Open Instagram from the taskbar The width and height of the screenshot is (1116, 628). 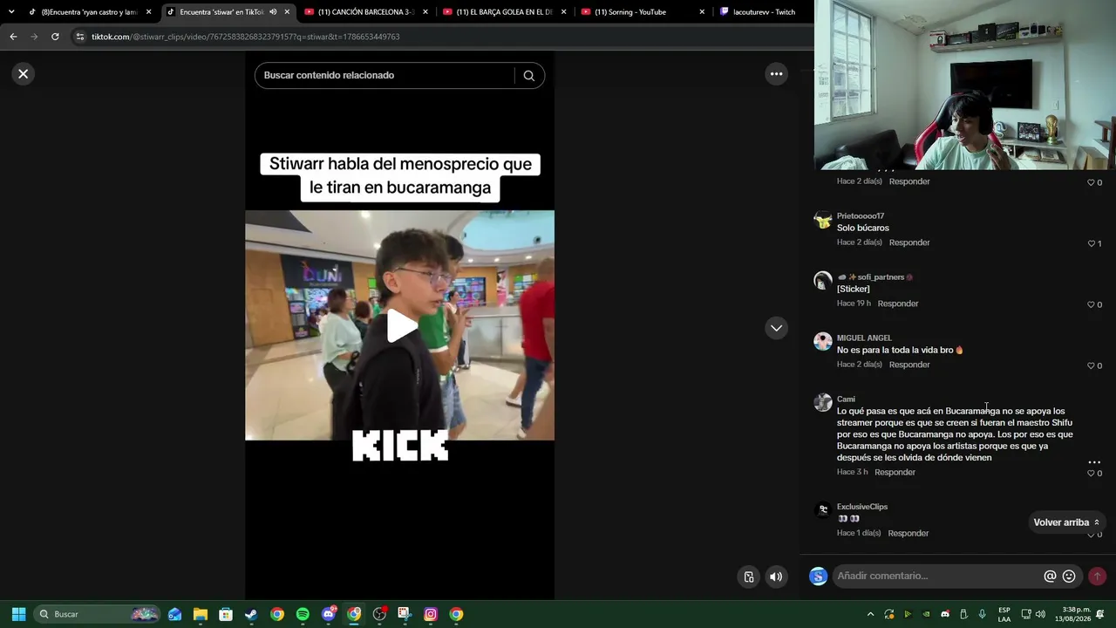[431, 614]
